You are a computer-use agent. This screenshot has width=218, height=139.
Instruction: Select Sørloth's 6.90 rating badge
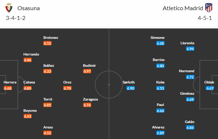coord(130,88)
